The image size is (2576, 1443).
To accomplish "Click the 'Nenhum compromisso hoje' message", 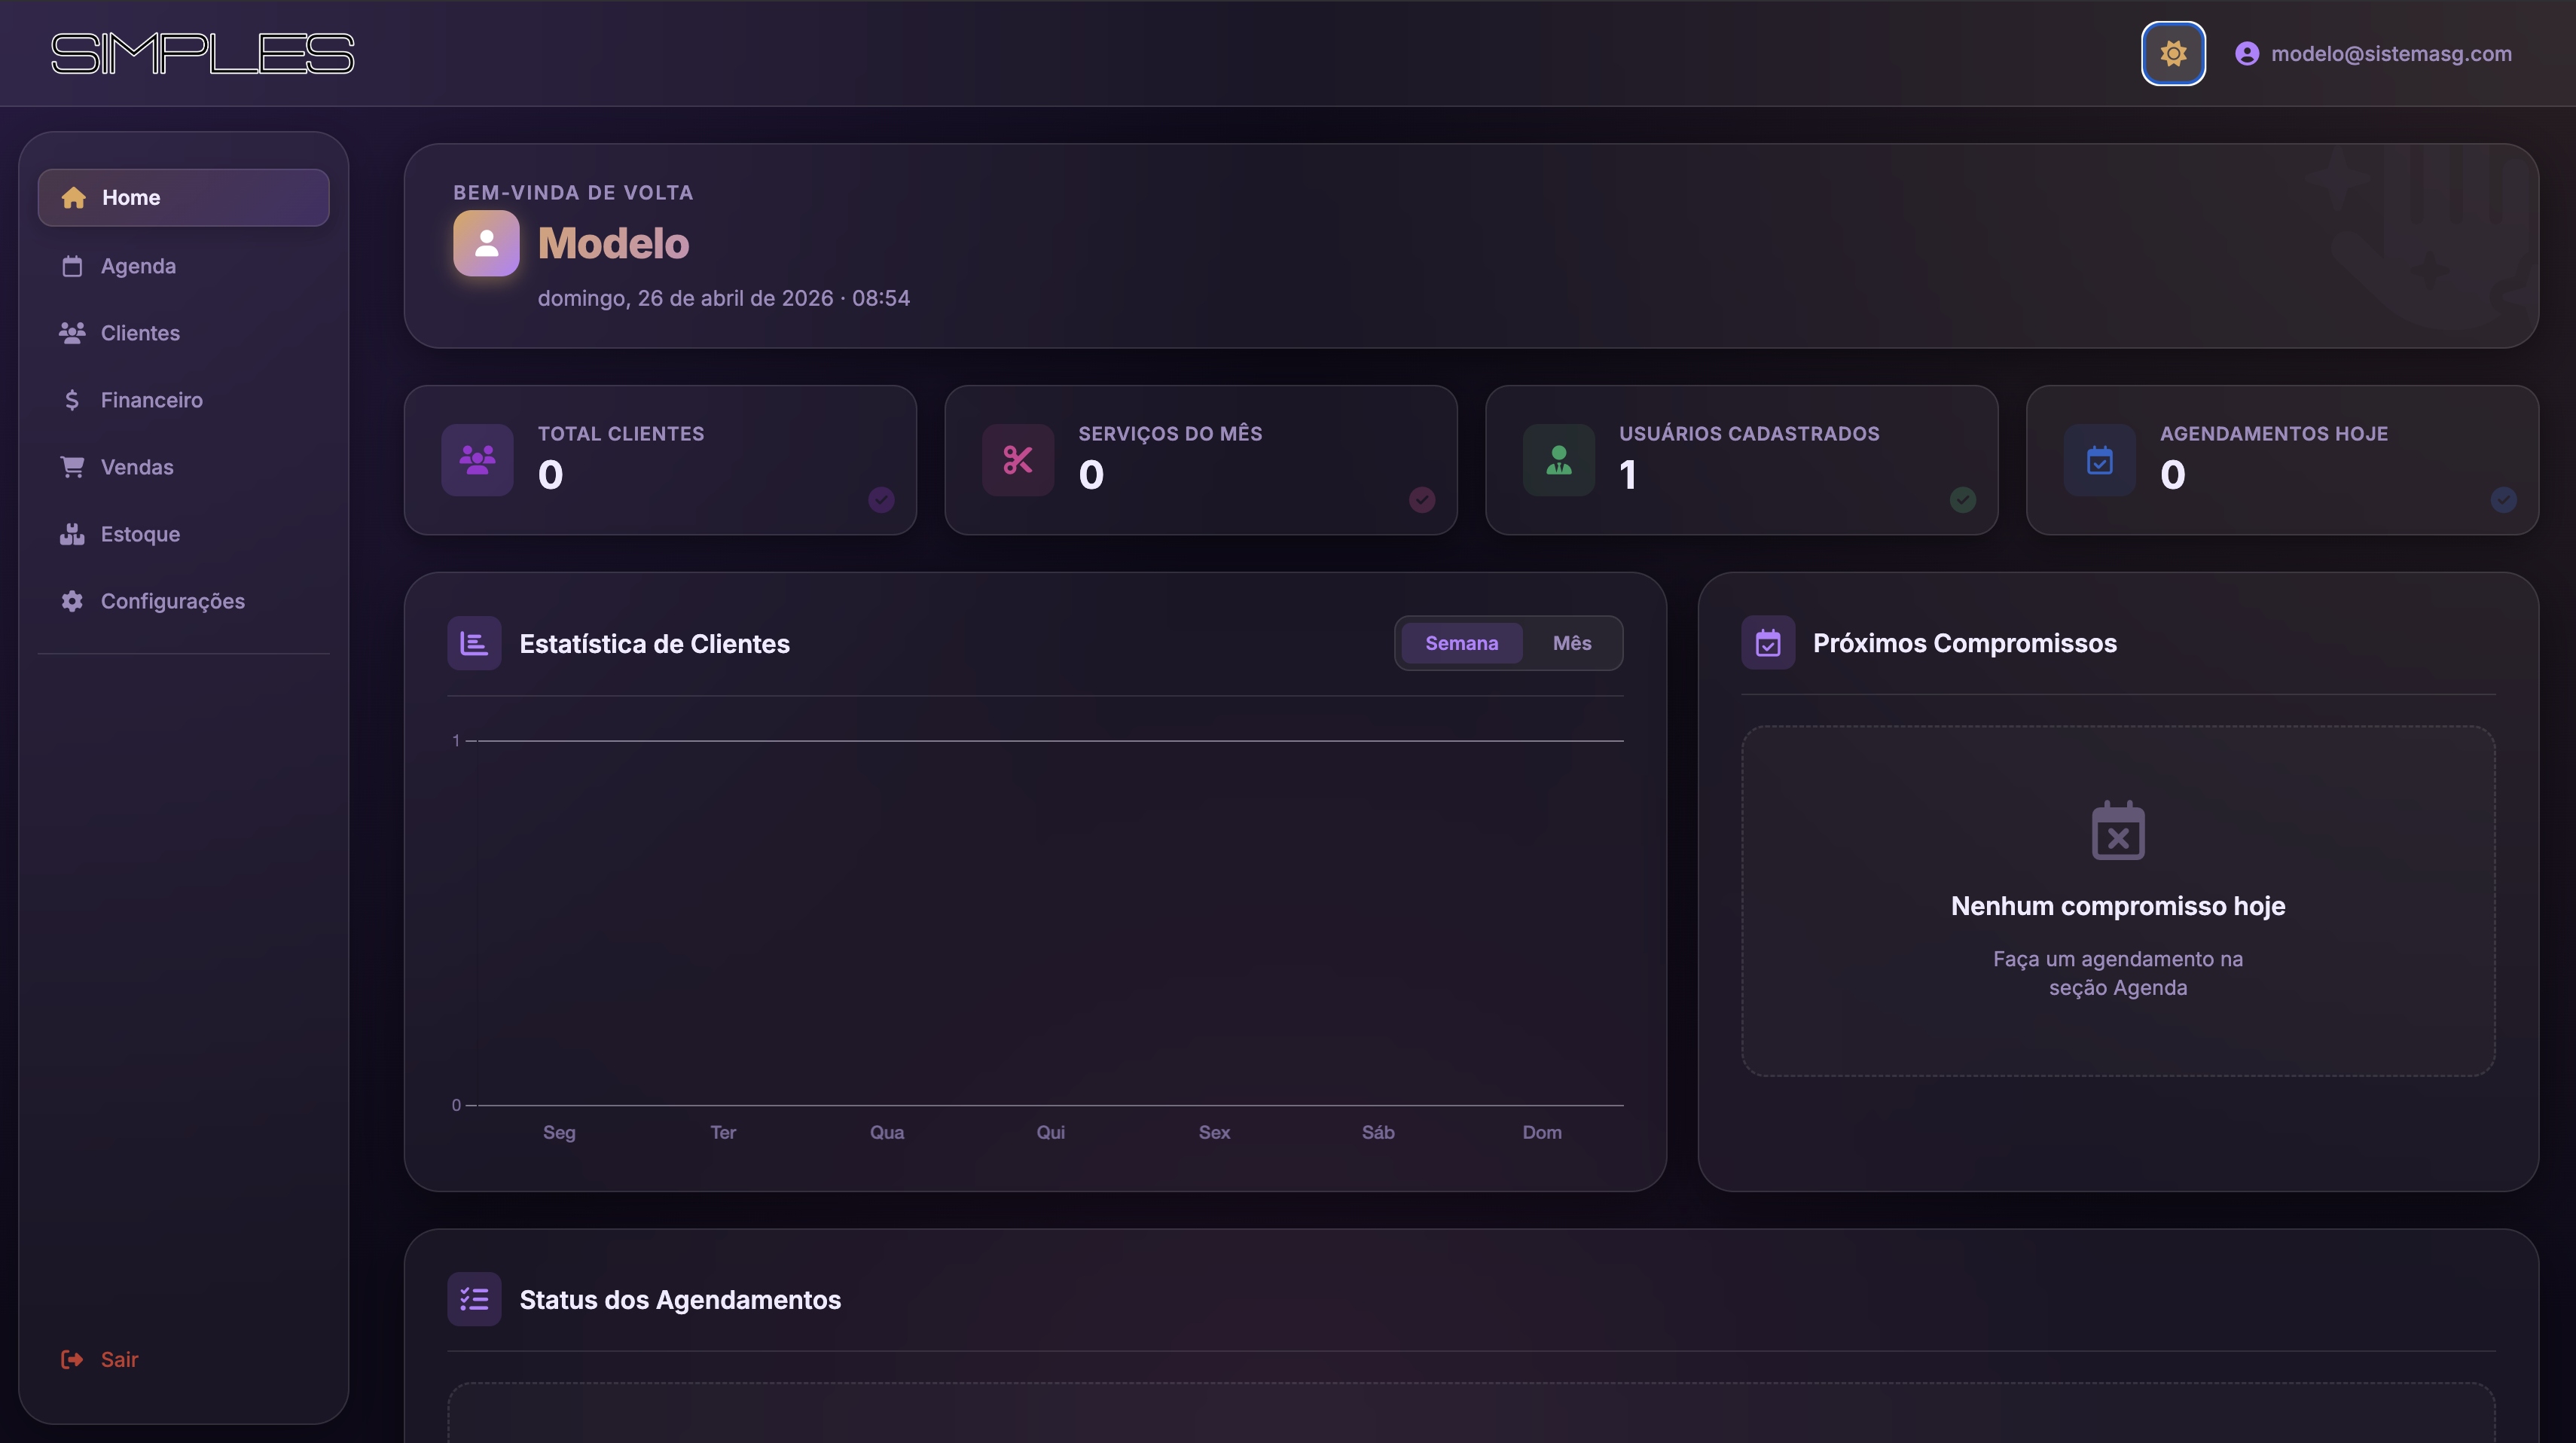I will (2118, 906).
